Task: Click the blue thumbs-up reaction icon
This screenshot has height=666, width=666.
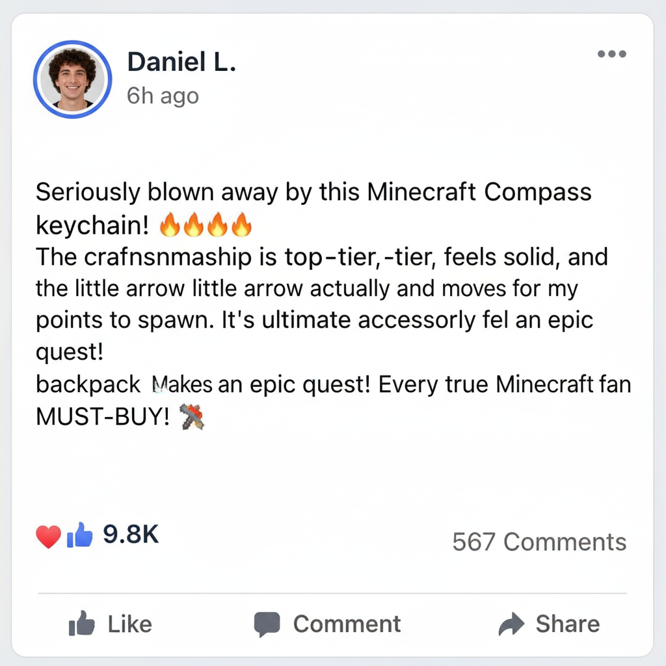Action: (80, 537)
